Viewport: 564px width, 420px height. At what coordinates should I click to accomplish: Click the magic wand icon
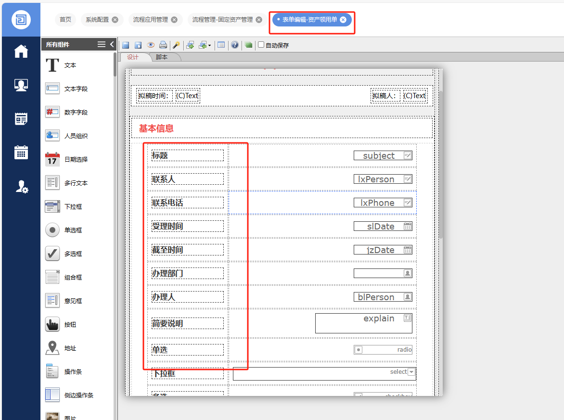[x=176, y=45]
